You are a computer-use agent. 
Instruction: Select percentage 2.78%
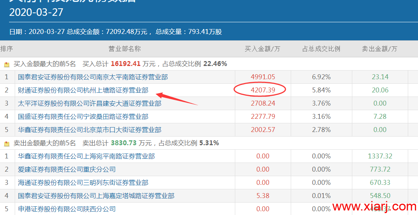(321, 130)
